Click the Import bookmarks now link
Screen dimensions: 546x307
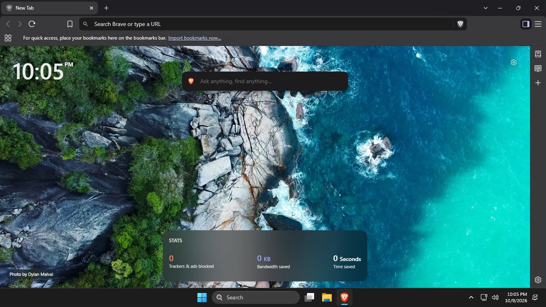[195, 38]
